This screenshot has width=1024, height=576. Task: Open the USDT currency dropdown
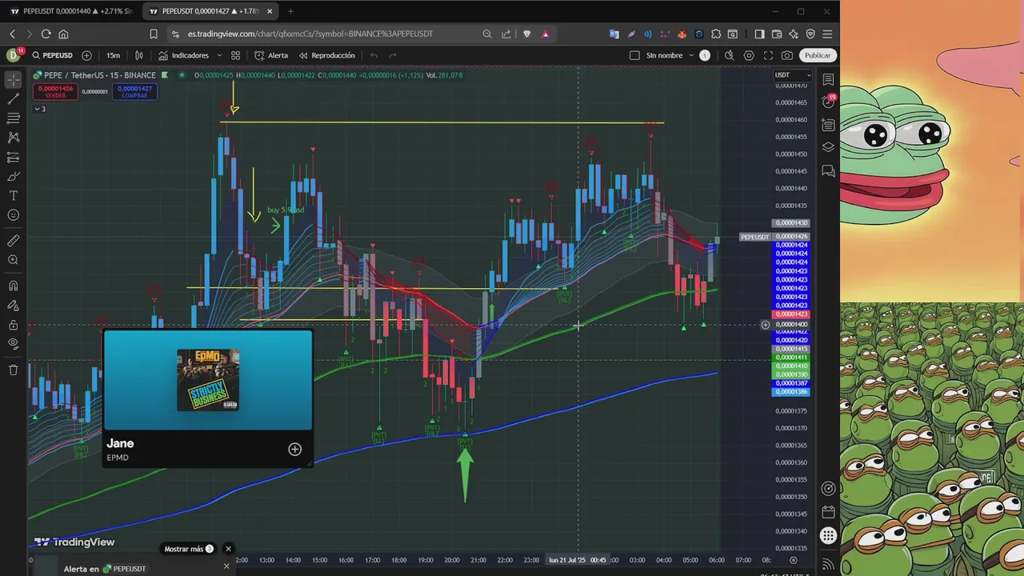tap(792, 75)
